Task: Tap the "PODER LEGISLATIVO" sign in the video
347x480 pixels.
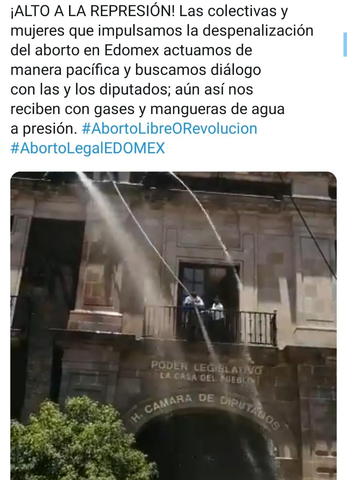Action: (207, 367)
